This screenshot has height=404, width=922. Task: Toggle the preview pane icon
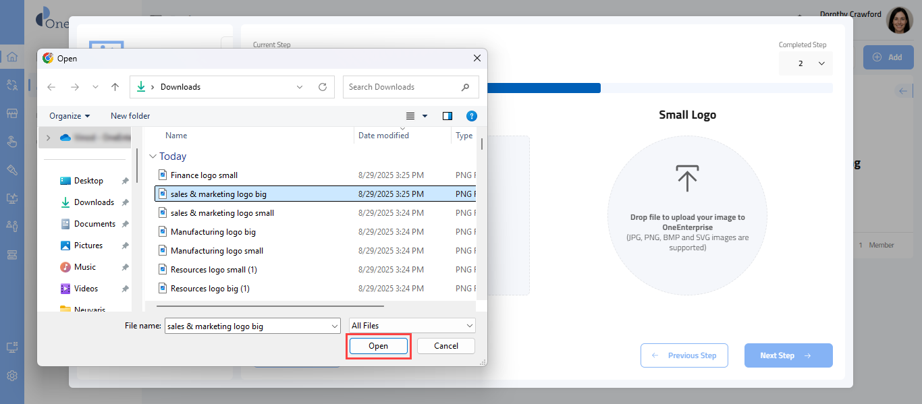pyautogui.click(x=447, y=116)
